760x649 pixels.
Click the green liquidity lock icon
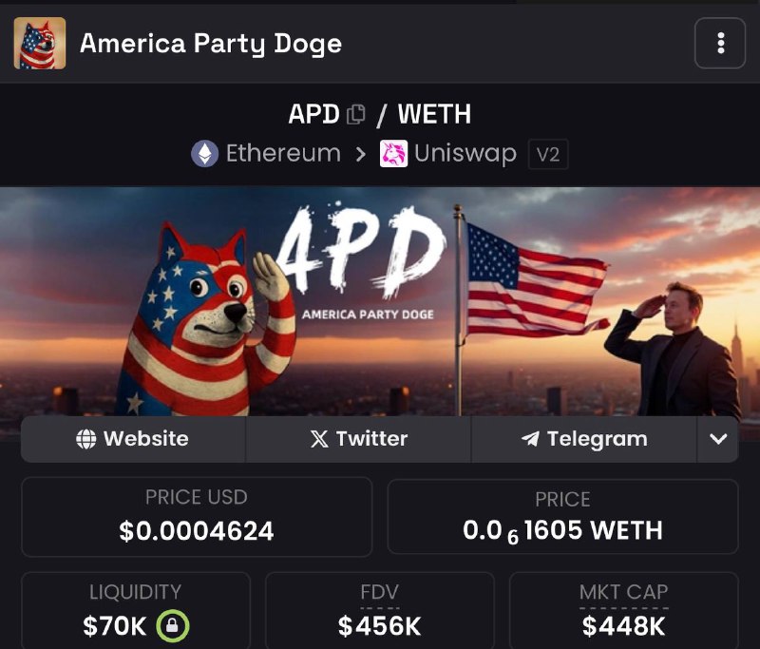point(173,626)
